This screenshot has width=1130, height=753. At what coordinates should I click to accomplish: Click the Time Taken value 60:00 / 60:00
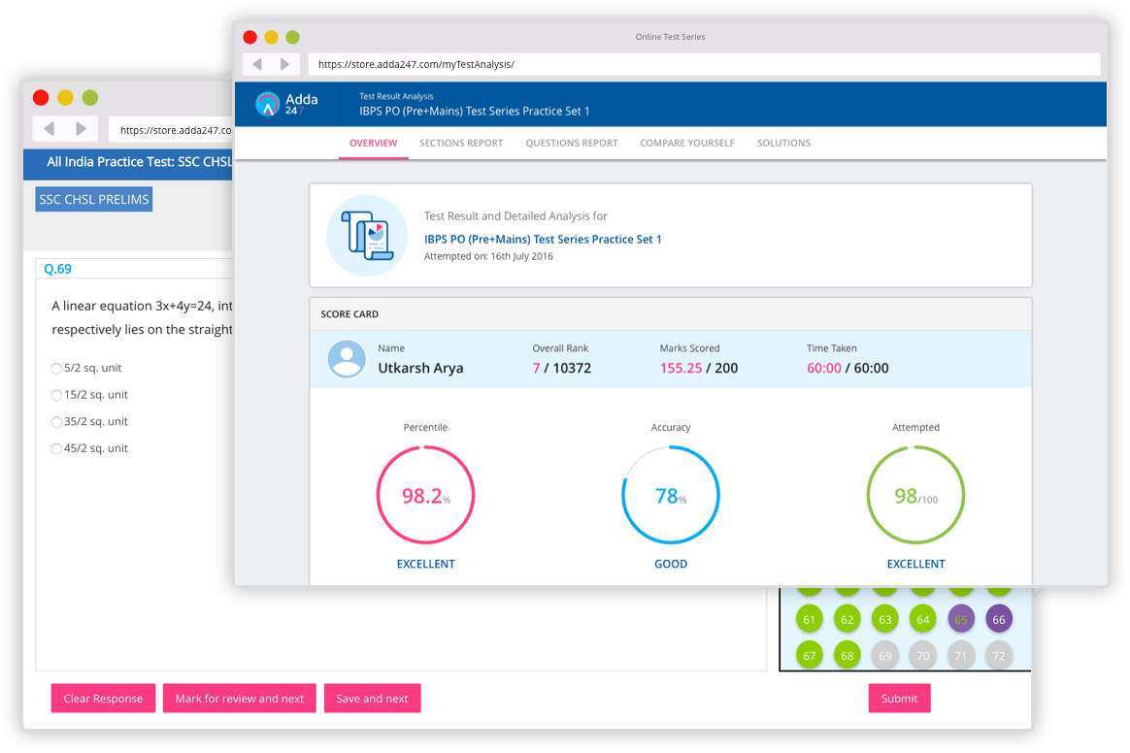(847, 368)
